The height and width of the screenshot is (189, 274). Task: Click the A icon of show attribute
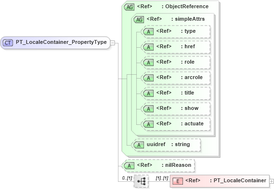pyautogui.click(x=148, y=108)
